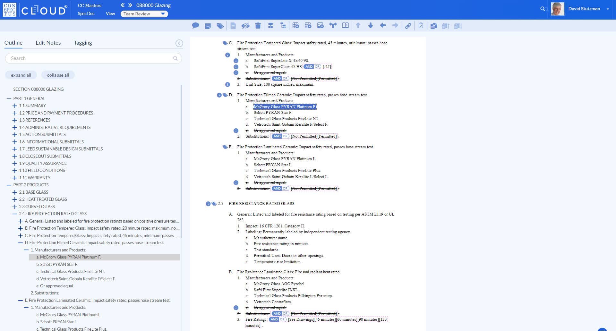Click the tags icon in toolbar
This screenshot has width=616, height=331.
tap(220, 26)
